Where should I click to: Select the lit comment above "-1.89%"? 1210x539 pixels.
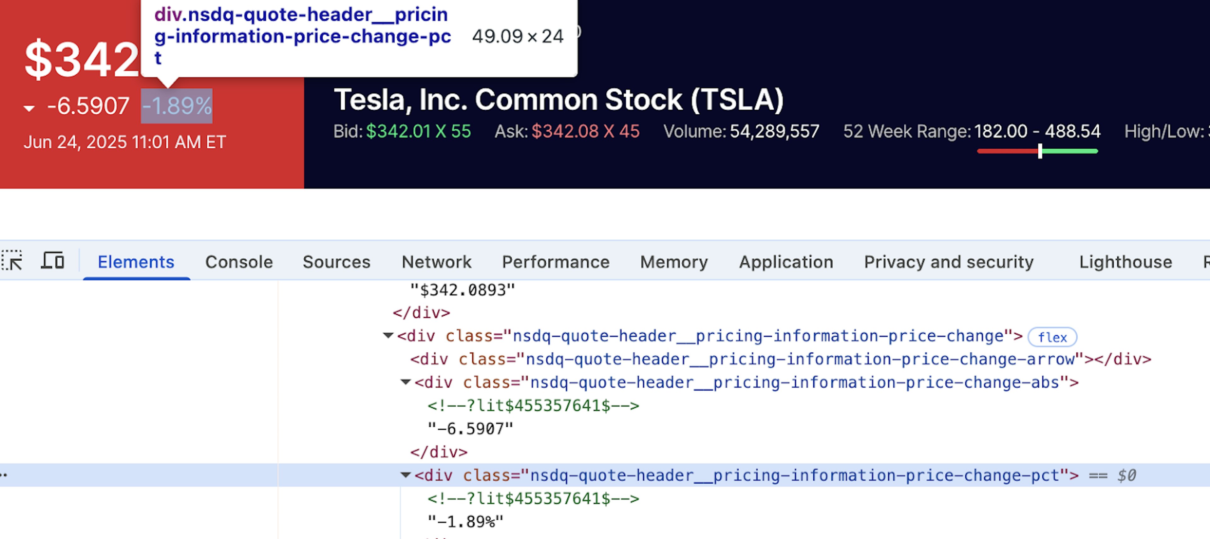[x=533, y=498]
